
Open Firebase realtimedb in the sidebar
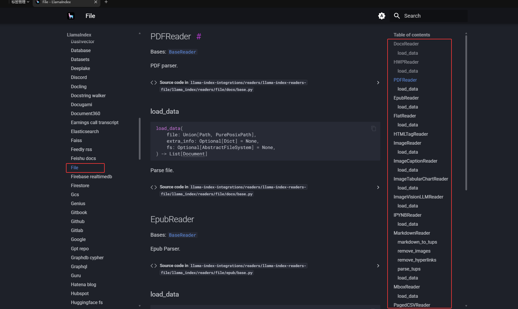(91, 176)
